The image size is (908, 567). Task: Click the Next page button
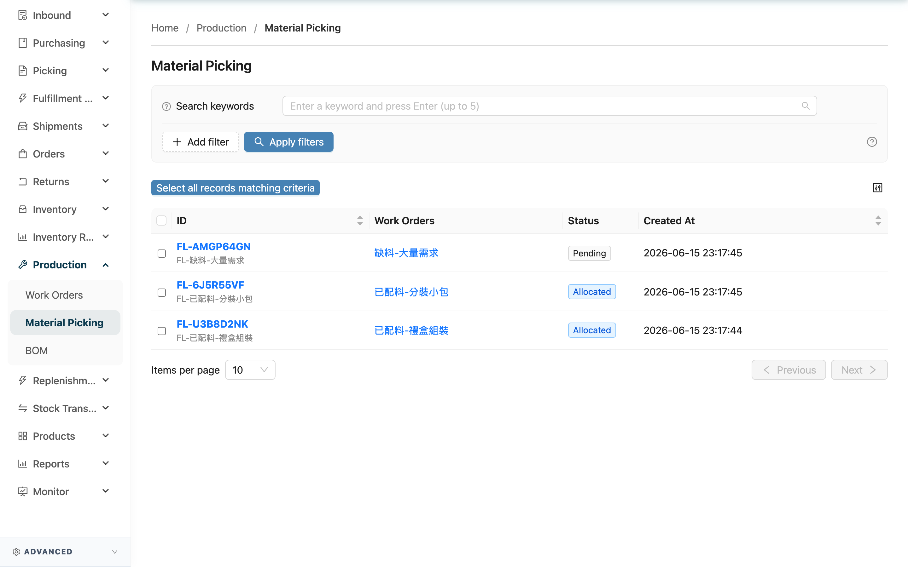click(859, 370)
